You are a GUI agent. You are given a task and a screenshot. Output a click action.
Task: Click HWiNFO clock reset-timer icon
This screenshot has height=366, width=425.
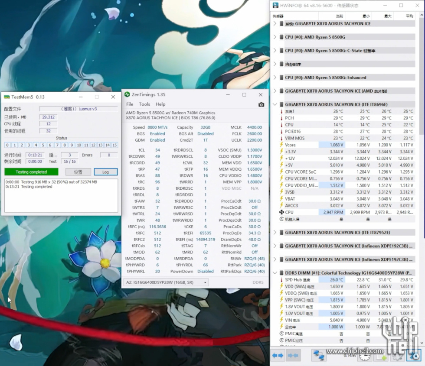365,356
